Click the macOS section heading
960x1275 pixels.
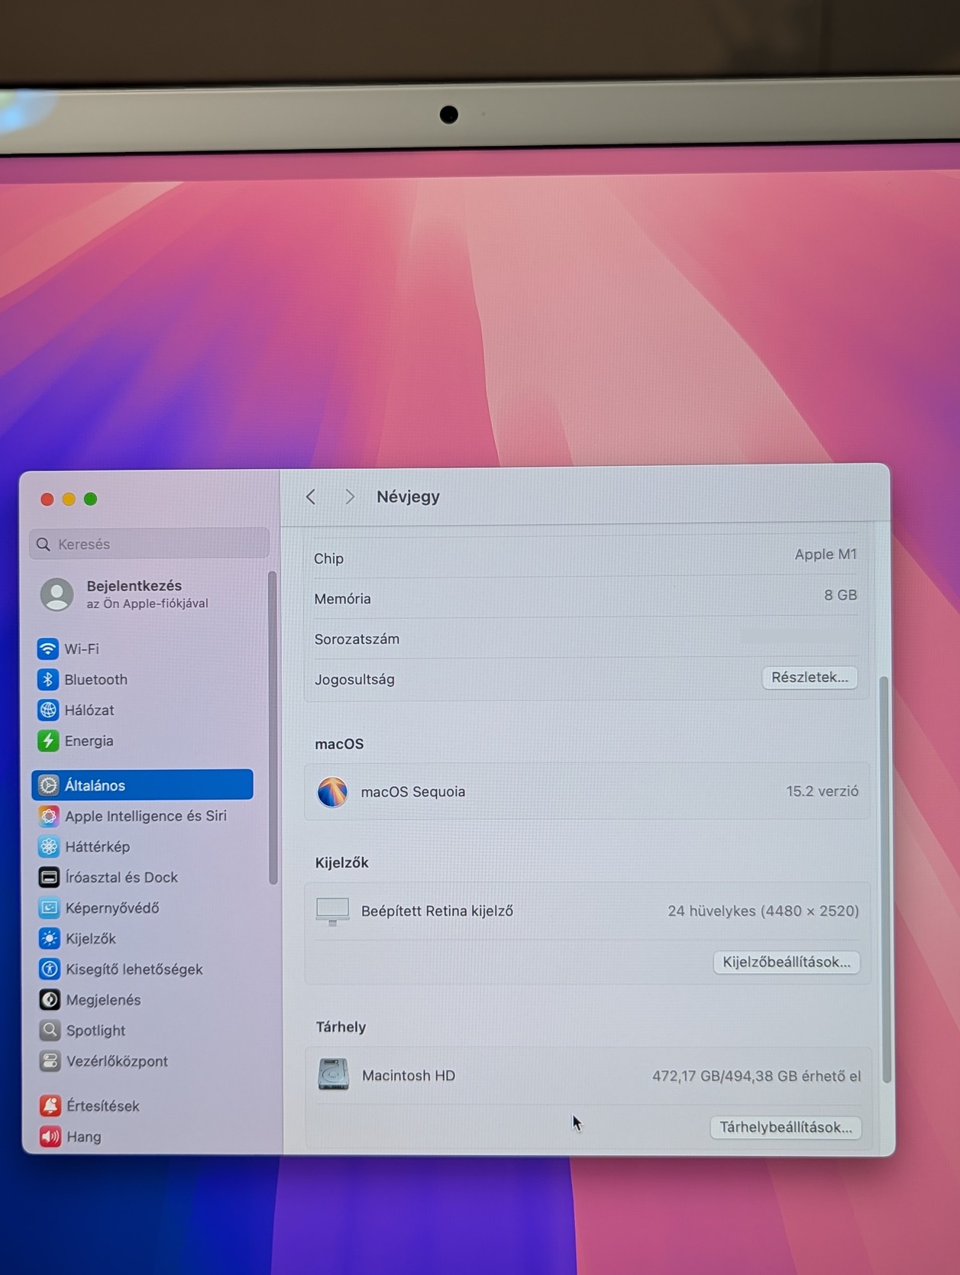[x=339, y=744]
